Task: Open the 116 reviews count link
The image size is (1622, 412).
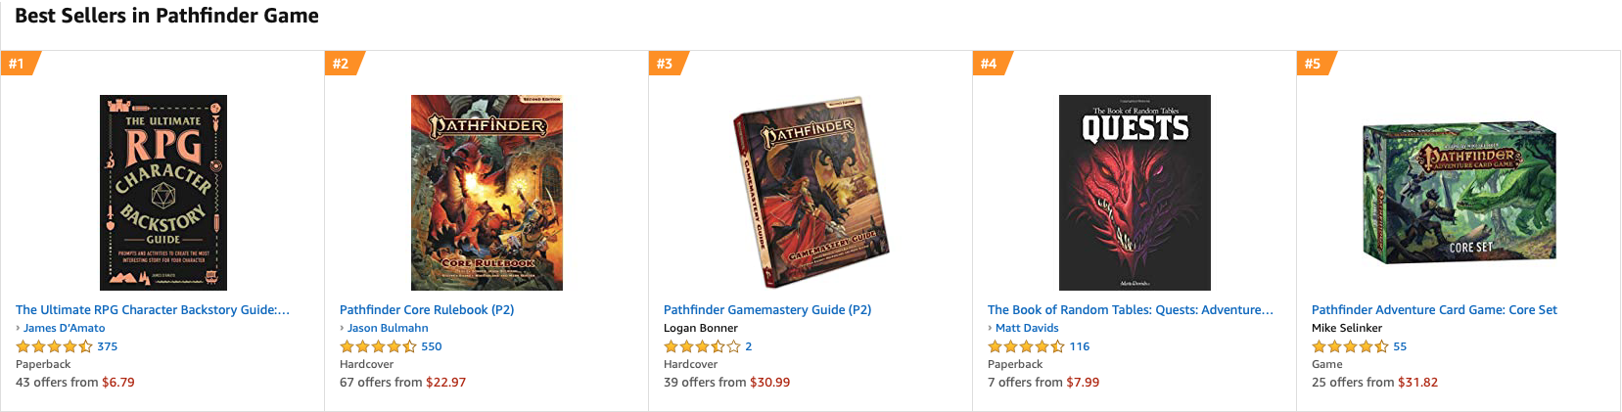Action: click(1080, 346)
